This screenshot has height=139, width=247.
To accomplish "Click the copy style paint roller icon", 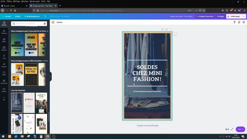I will (x=234, y=22).
